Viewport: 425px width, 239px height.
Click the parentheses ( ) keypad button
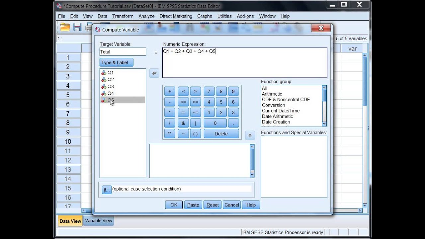point(195,134)
